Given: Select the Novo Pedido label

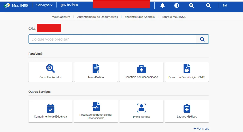Looking at the screenshot, I should [96, 77].
